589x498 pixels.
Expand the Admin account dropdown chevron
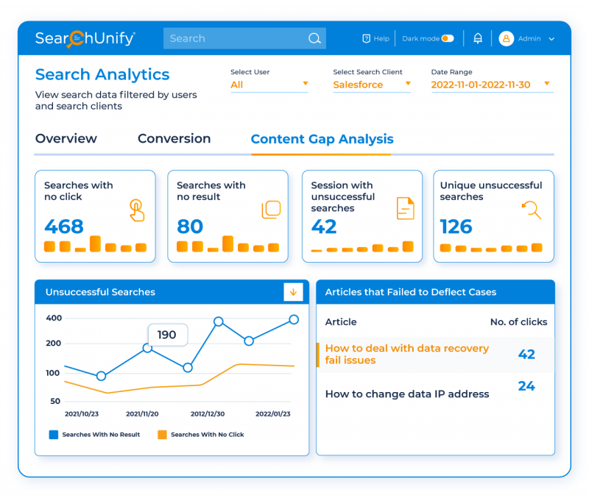(551, 39)
